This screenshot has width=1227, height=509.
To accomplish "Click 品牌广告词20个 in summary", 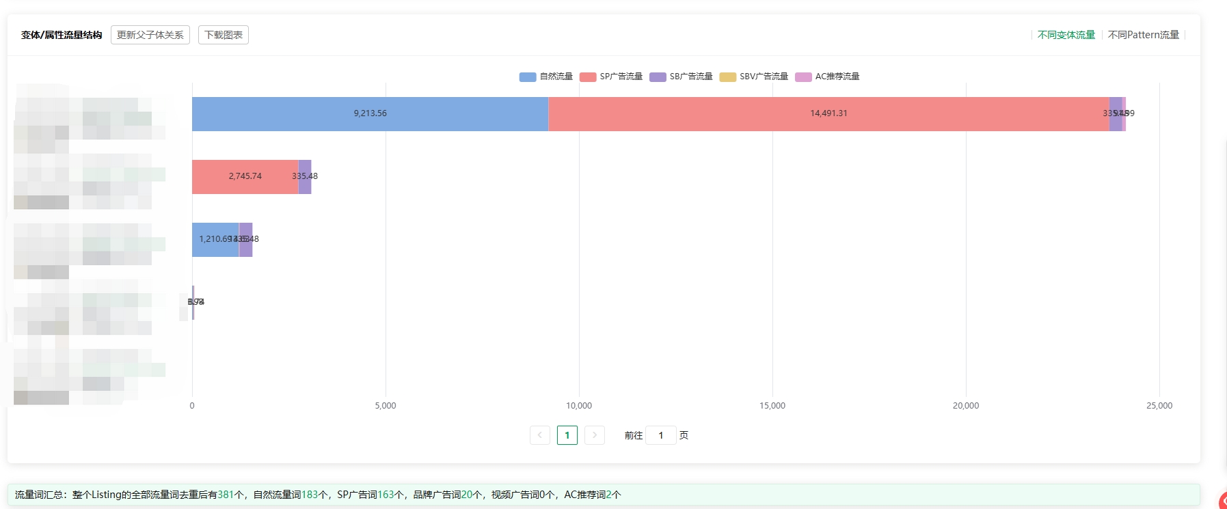I will click(x=448, y=495).
